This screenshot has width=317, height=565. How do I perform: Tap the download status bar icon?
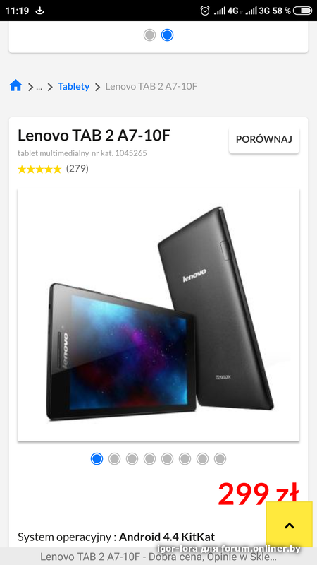tap(40, 11)
